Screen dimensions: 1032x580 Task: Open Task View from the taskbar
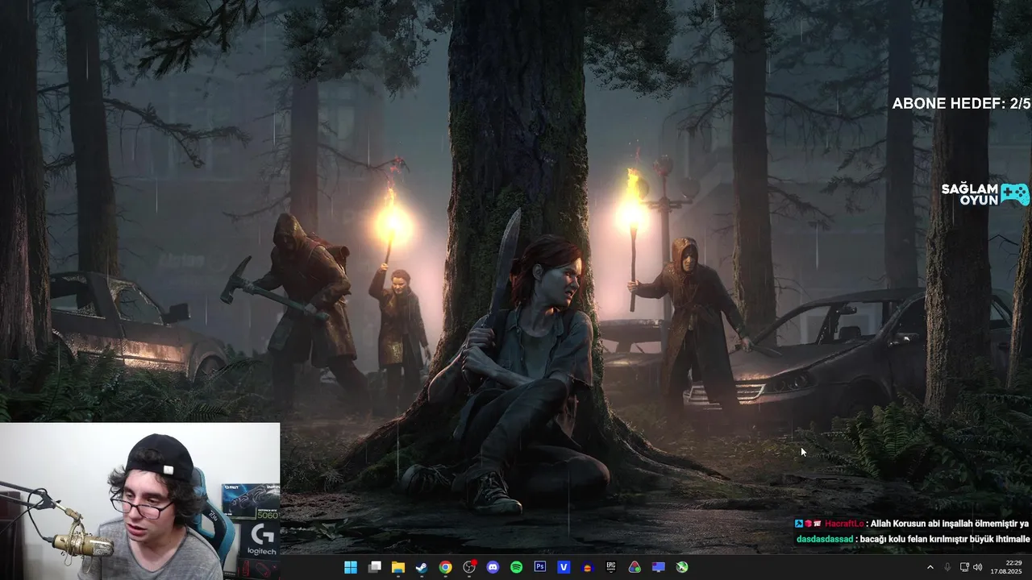point(375,567)
